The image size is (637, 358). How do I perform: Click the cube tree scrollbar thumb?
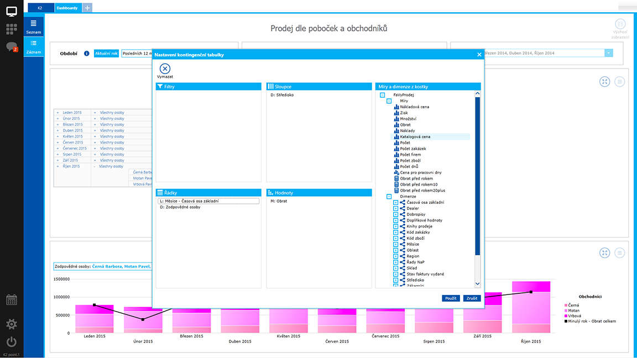tap(477, 177)
